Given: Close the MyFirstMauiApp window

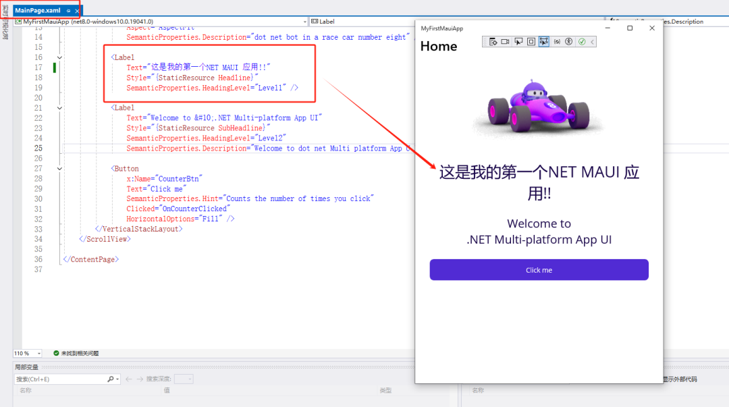Looking at the screenshot, I should [x=652, y=28].
